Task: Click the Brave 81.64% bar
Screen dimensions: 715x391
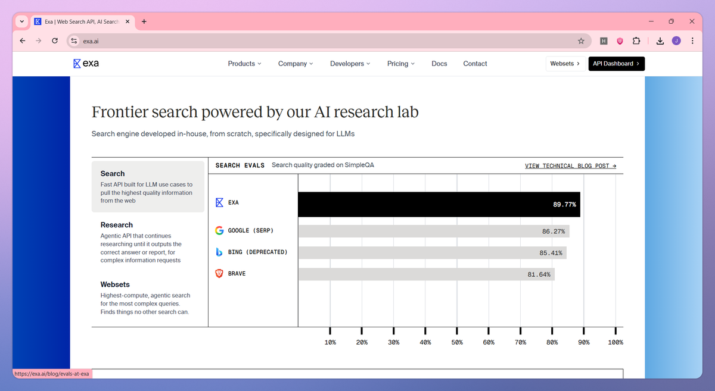Action: (x=427, y=274)
